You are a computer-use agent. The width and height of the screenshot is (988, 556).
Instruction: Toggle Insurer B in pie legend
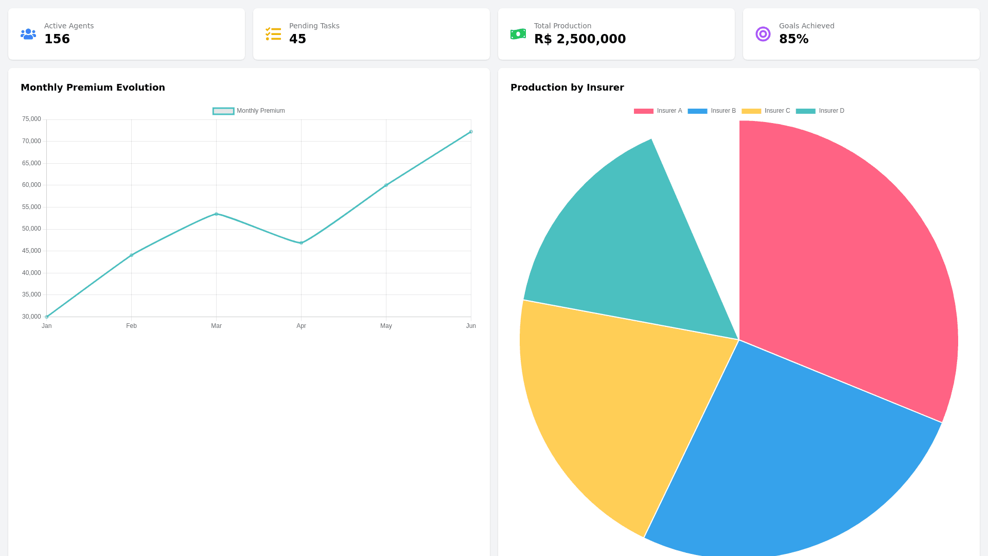click(x=712, y=111)
